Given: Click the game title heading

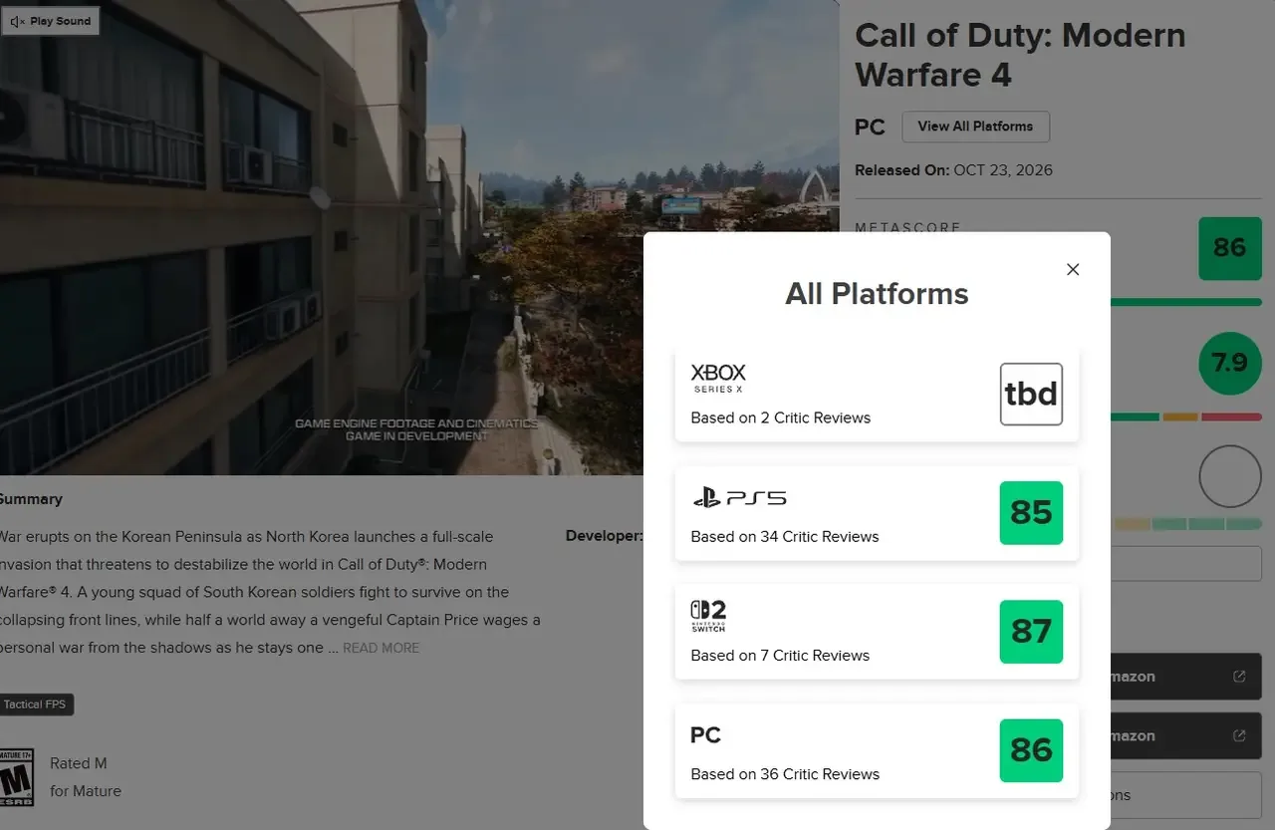Looking at the screenshot, I should 1020,55.
